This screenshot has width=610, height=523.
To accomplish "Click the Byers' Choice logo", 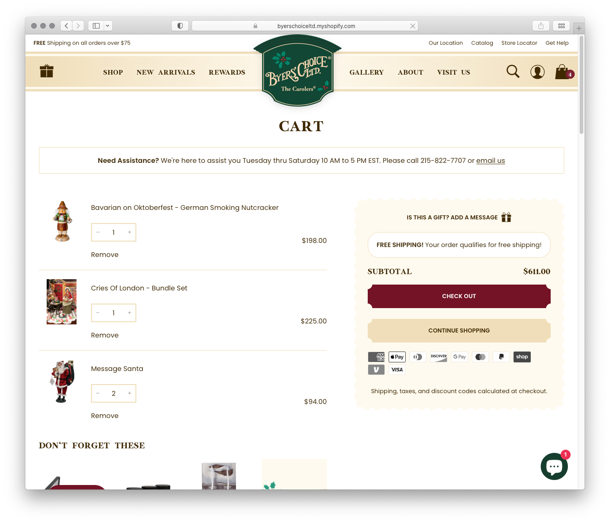I will (x=298, y=71).
